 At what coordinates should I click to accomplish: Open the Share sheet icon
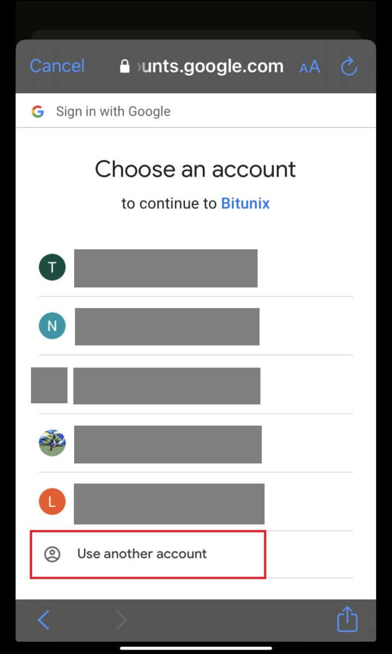(x=347, y=619)
